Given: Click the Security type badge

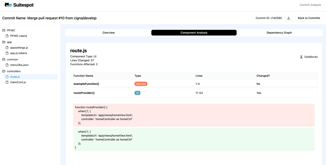Looking at the screenshot, I should click(141, 84).
